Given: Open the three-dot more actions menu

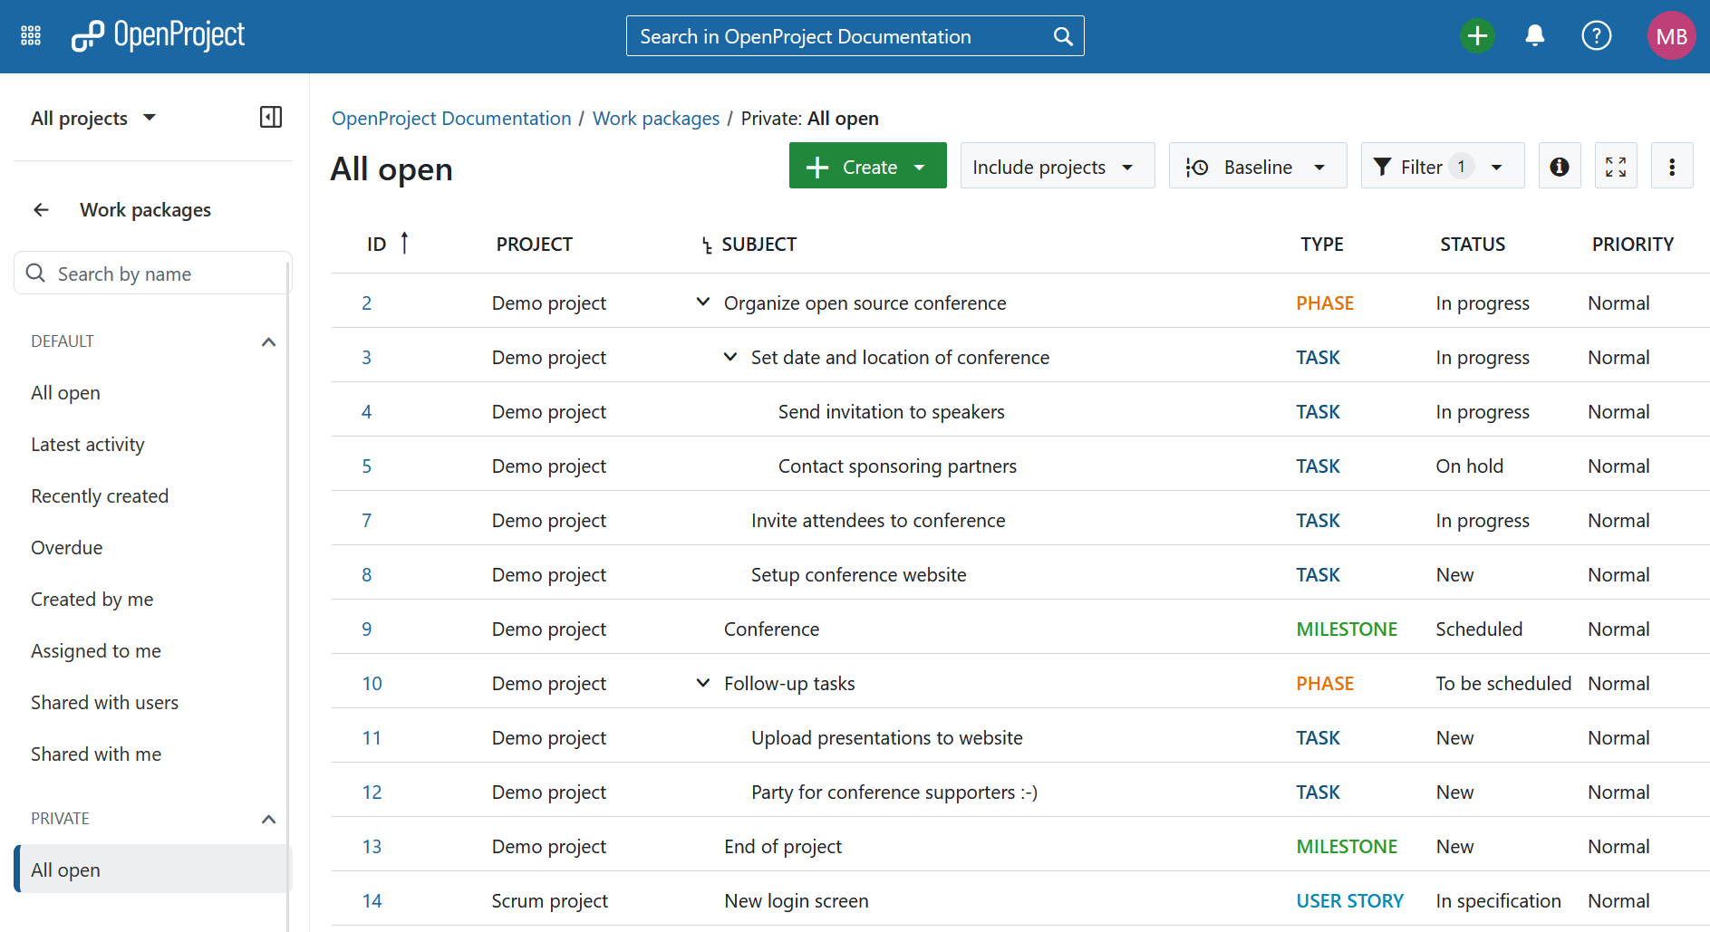Looking at the screenshot, I should pos(1672,167).
